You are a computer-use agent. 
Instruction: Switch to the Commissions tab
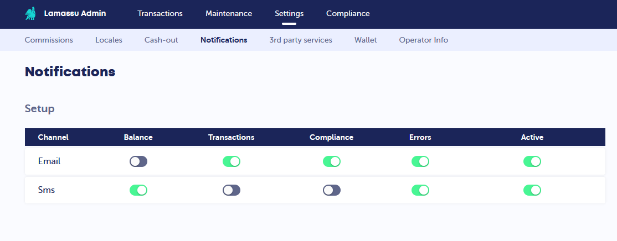pyautogui.click(x=49, y=40)
